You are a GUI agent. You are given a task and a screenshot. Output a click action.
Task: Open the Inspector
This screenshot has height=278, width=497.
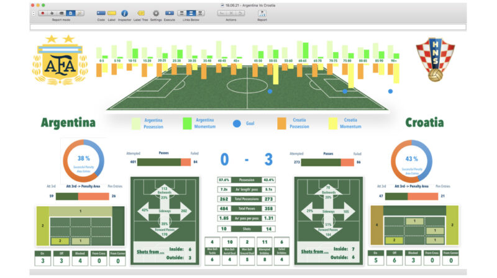point(124,13)
